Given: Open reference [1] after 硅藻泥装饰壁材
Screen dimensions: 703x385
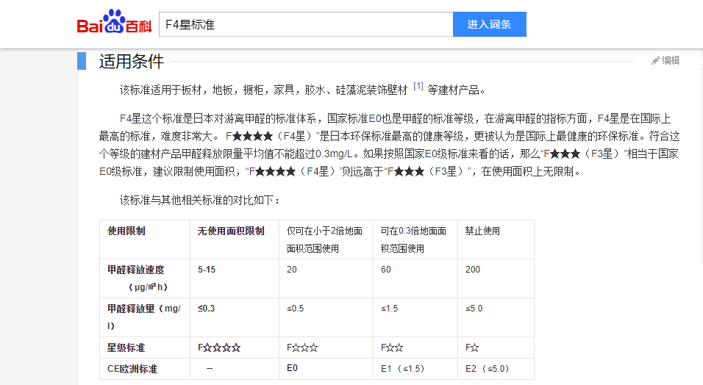Looking at the screenshot, I should [418, 87].
